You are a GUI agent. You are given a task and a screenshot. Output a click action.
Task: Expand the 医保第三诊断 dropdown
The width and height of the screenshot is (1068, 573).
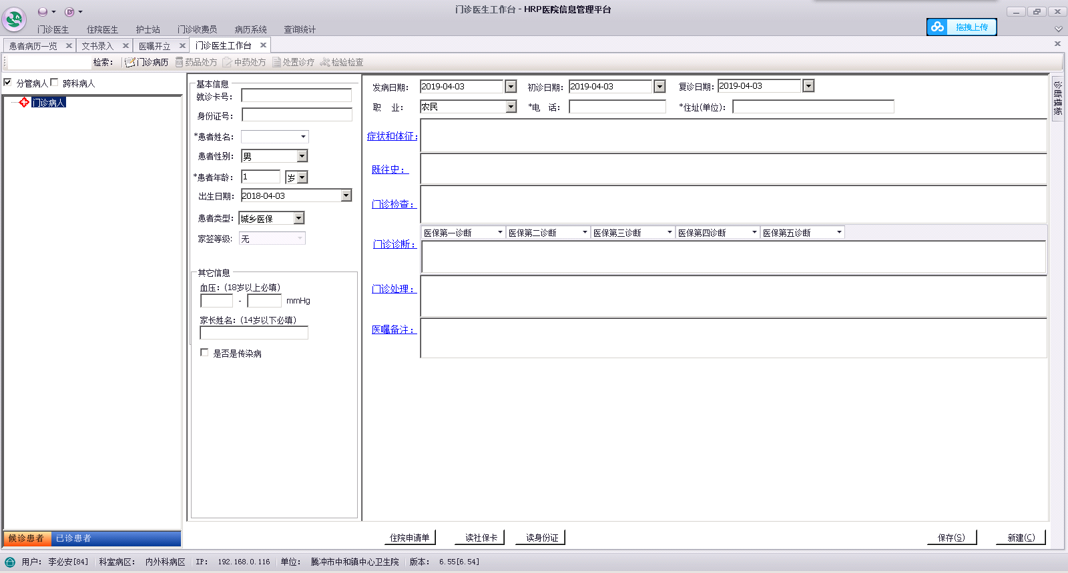pyautogui.click(x=670, y=232)
